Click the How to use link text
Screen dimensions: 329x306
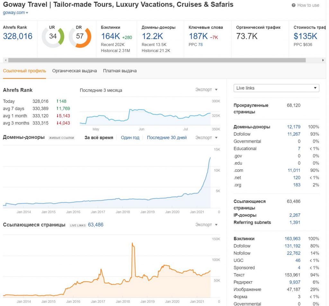tap(308, 5)
